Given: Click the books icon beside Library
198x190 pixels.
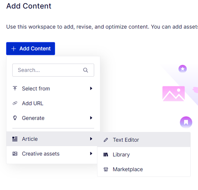Looking at the screenshot, I should (106, 154).
